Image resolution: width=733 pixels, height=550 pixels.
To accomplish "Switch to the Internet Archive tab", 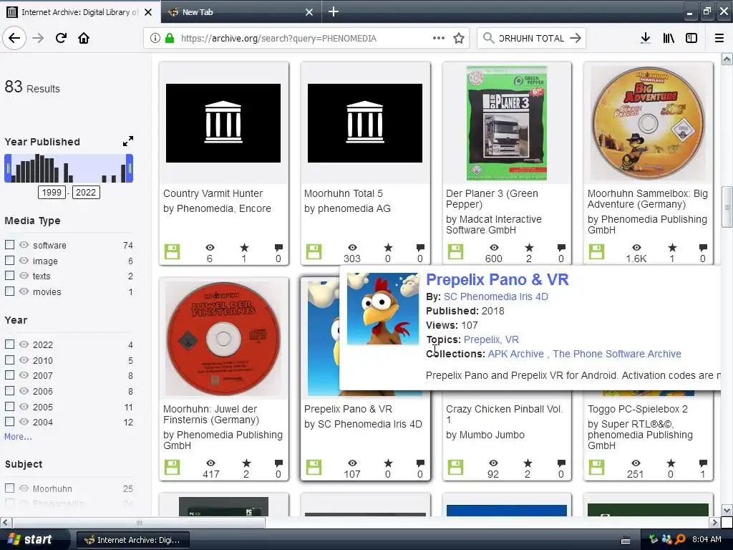I will (x=79, y=12).
